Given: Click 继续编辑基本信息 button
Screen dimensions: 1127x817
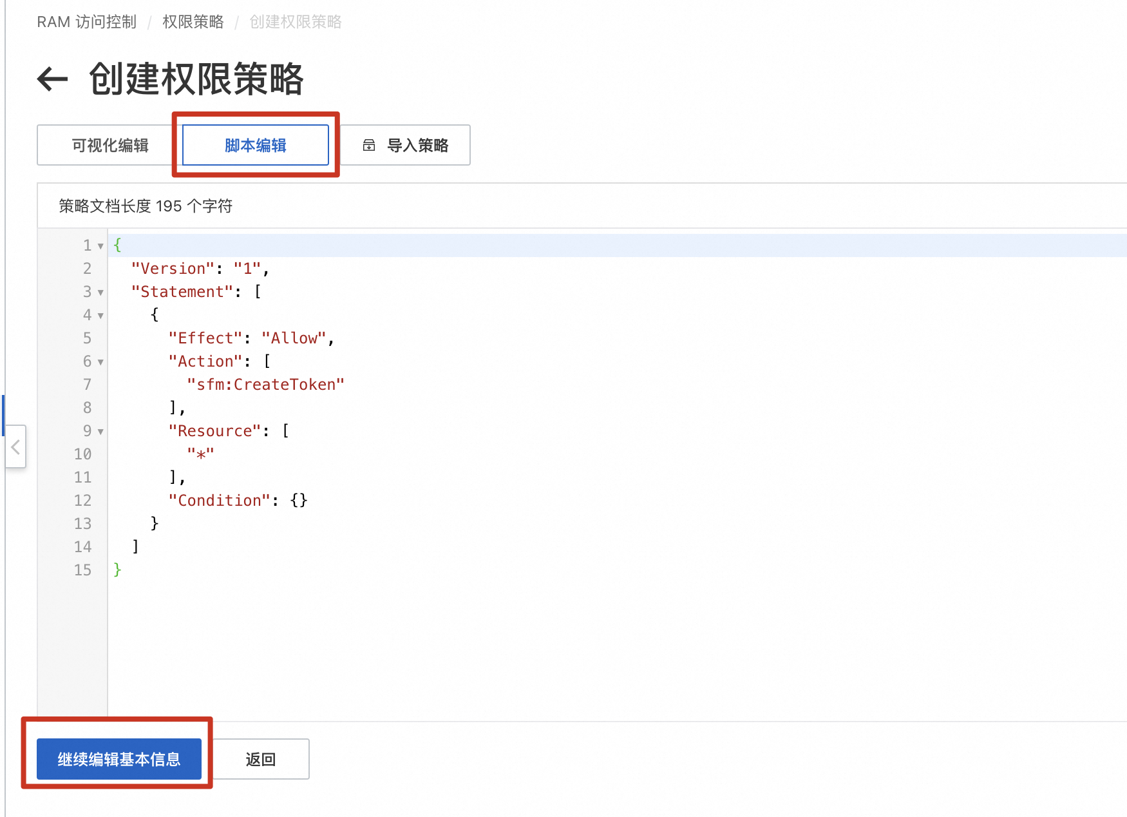Looking at the screenshot, I should pos(119,759).
